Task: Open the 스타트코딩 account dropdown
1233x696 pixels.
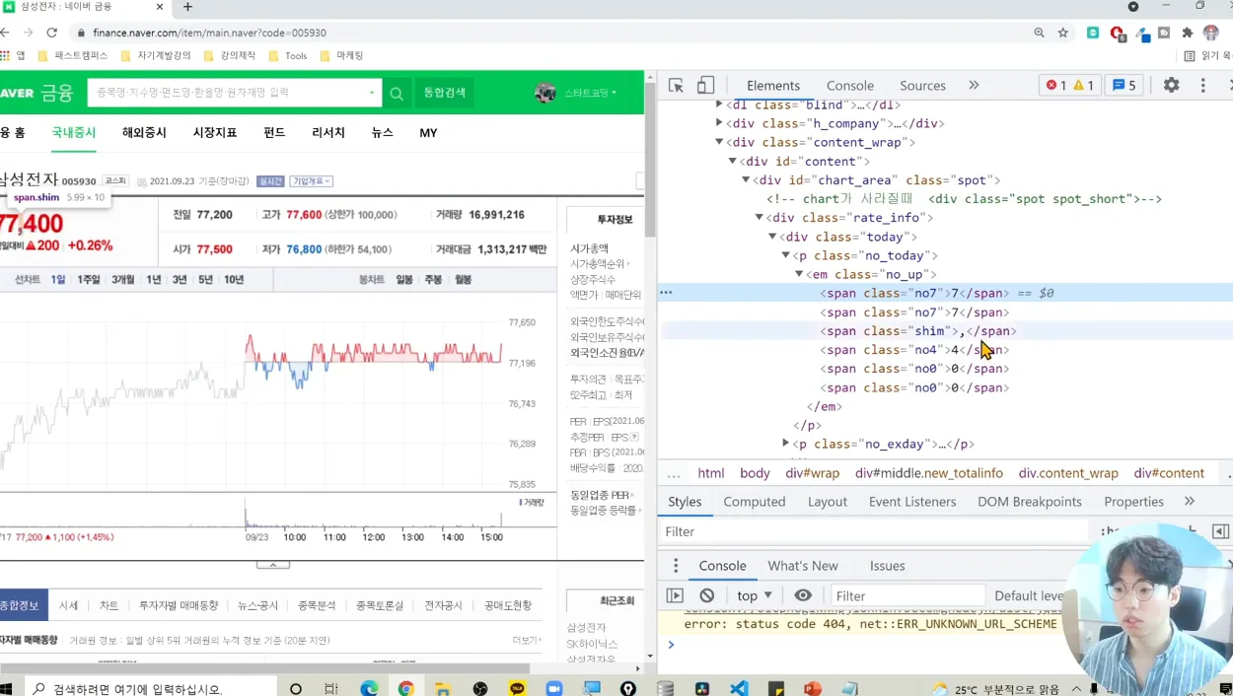Action: [591, 93]
